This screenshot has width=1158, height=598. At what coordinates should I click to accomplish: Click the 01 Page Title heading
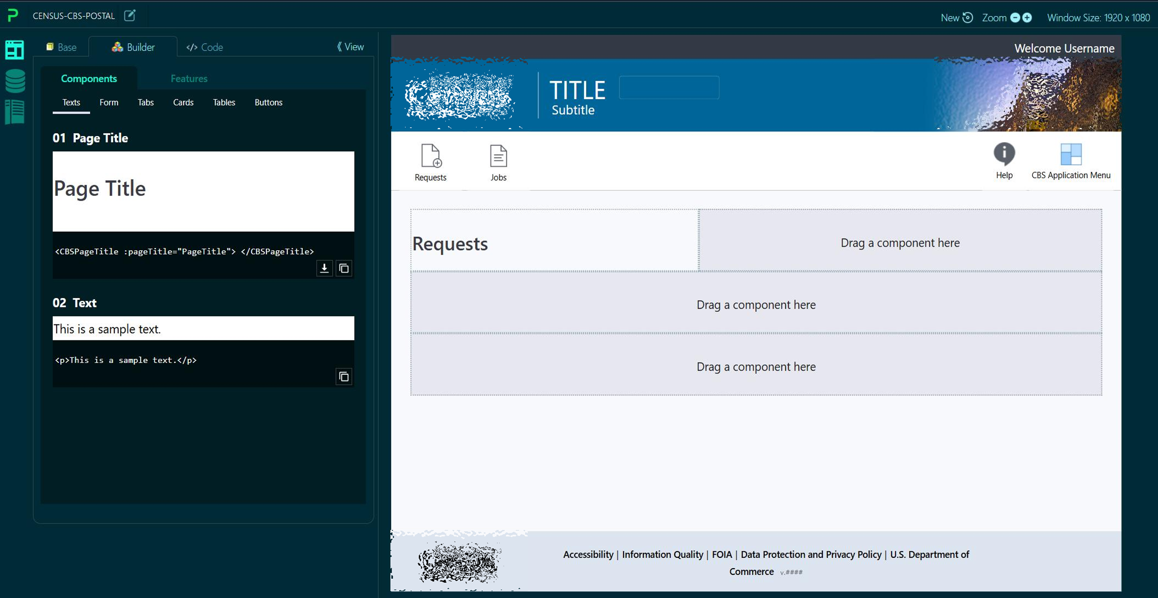click(x=90, y=138)
